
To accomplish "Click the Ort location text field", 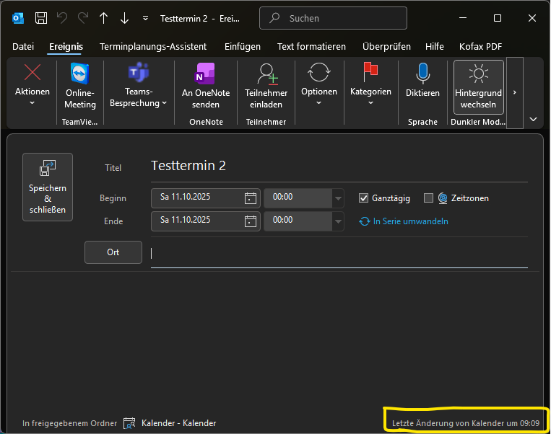I will coord(339,253).
